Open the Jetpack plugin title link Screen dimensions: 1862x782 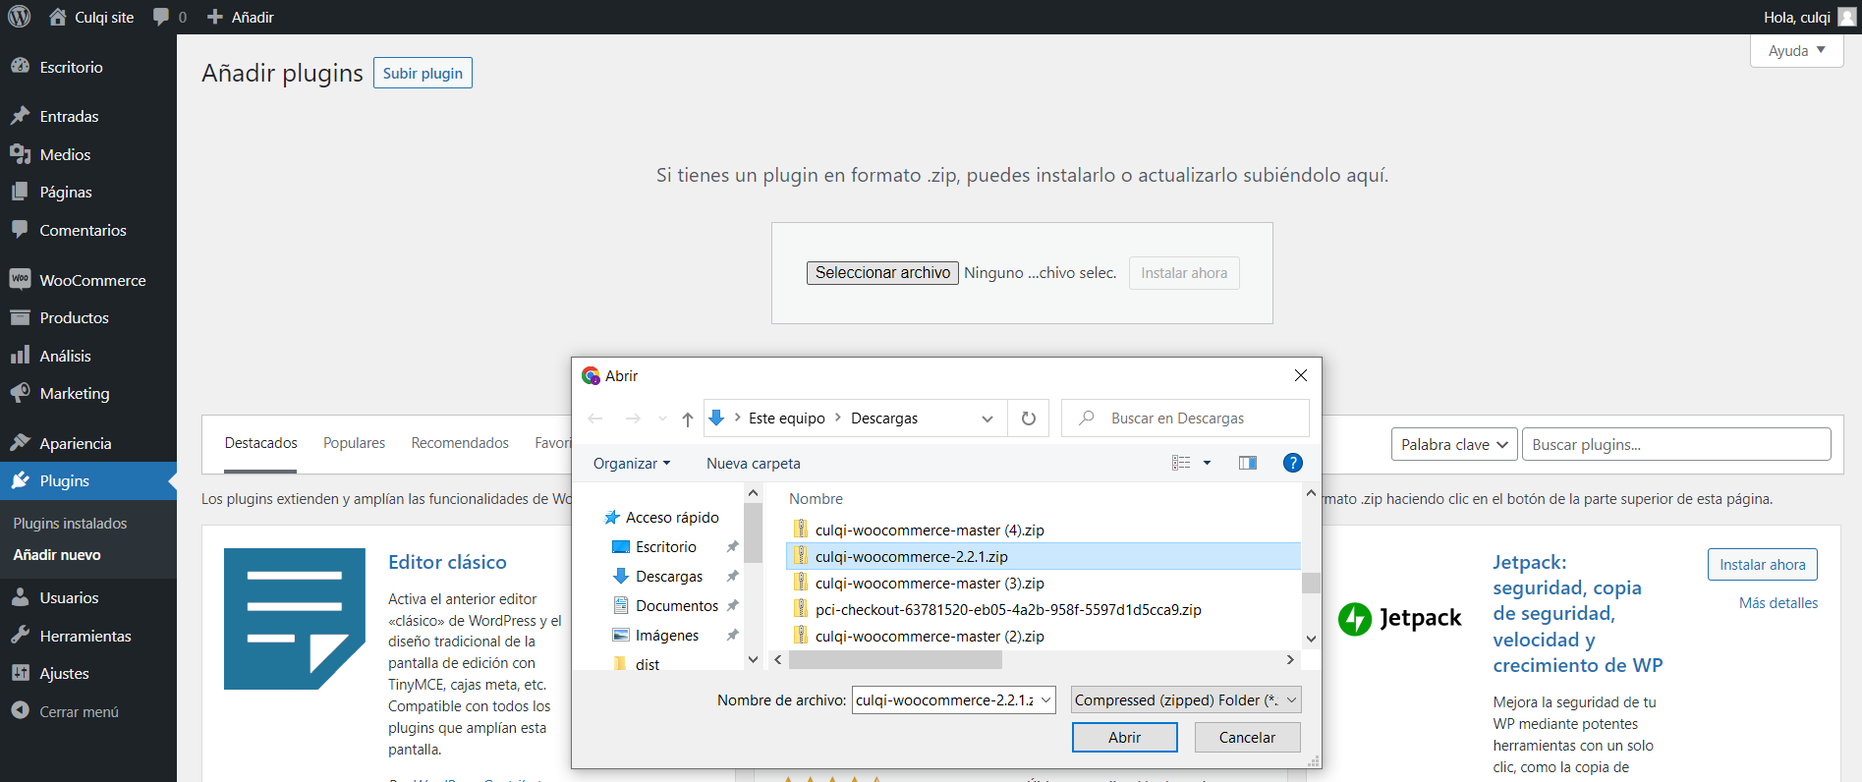tap(1577, 613)
